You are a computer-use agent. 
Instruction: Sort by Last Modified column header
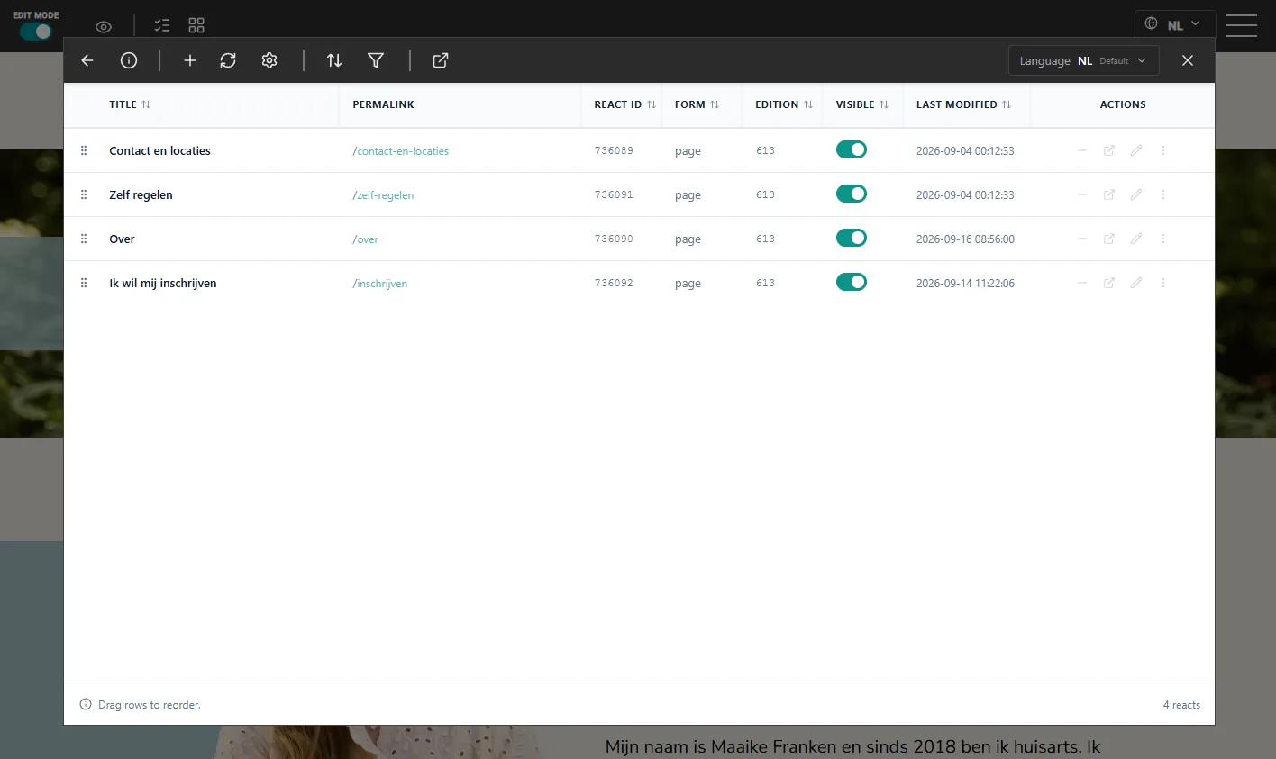click(x=963, y=104)
